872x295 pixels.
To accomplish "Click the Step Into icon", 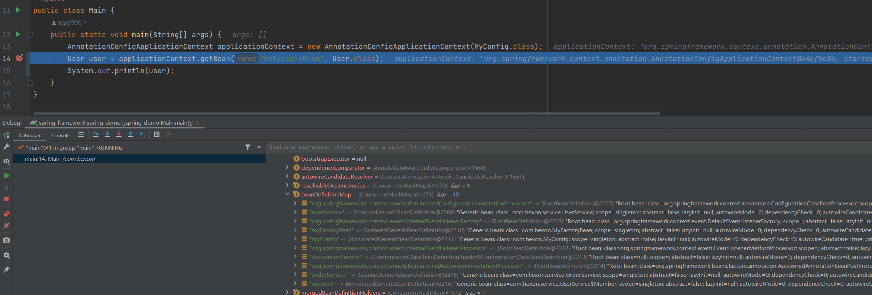I will [107, 135].
